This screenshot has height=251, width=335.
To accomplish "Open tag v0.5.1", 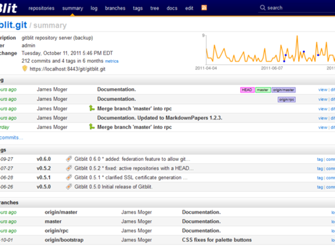I will [x=44, y=177].
